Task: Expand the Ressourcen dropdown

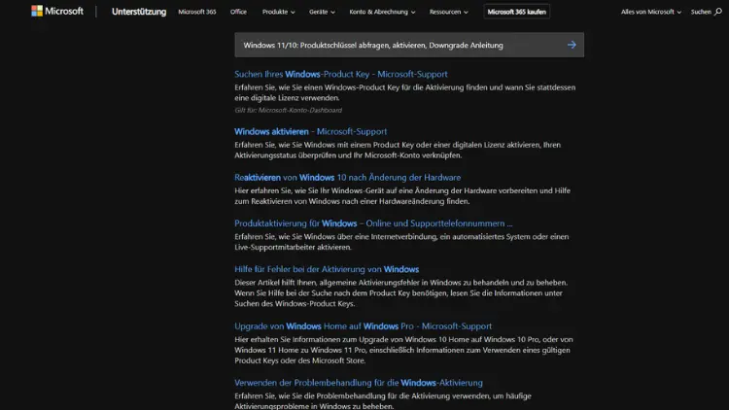Action: [449, 12]
